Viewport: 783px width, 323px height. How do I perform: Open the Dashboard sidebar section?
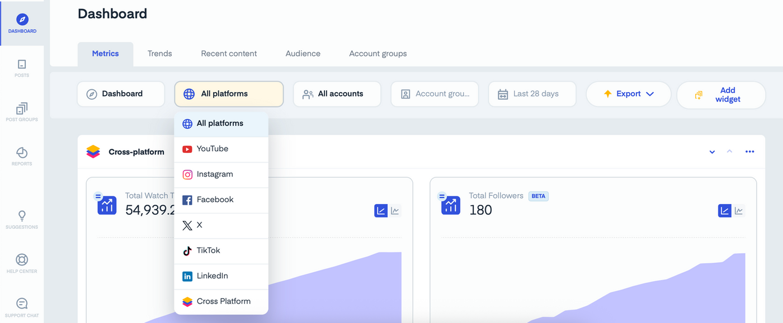(x=22, y=23)
